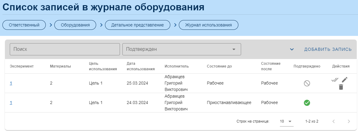The height and width of the screenshot is (132, 358).
Task: Go to the next table page
Action: click(349, 121)
